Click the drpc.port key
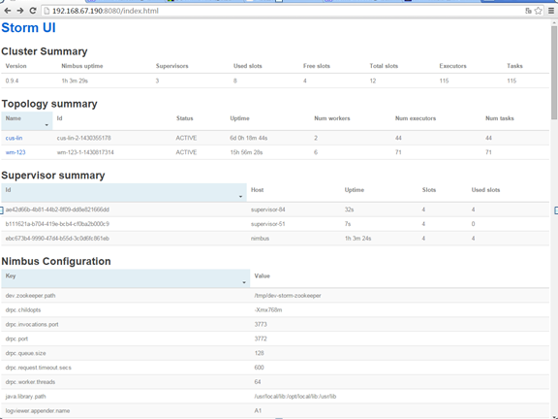This screenshot has height=419, width=558. coord(16,338)
